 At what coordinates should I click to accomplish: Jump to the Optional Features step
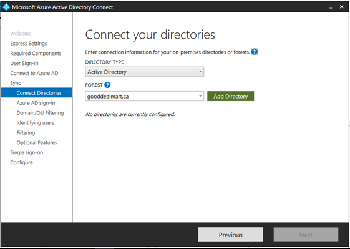[37, 142]
